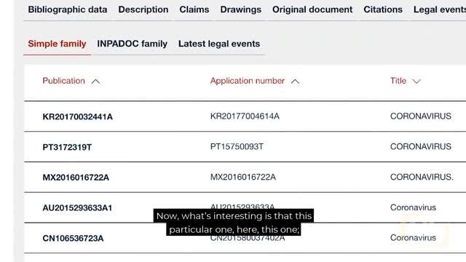Open the Citations tab
The height and width of the screenshot is (262, 466).
[x=383, y=9]
